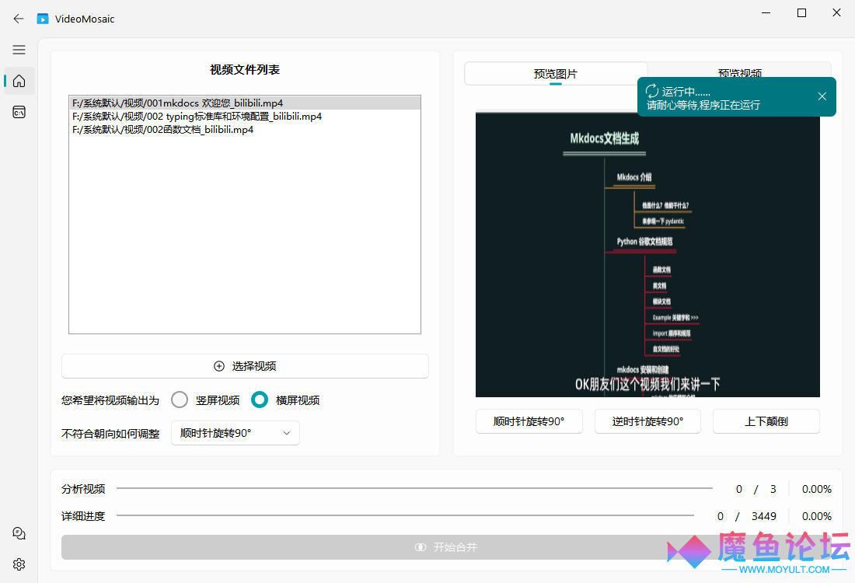Viewport: 855px width, 583px height.
Task: Maximize the VideoMosaic window
Action: point(801,12)
